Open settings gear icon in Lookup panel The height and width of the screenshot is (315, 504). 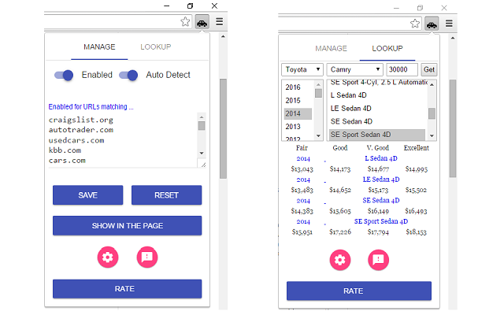[x=339, y=259]
